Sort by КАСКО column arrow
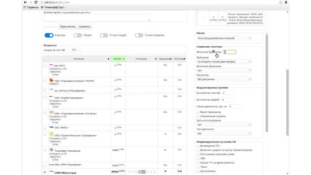Screen dimensions: 311x175 pos(124,59)
